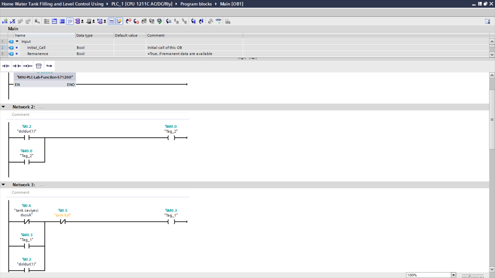
Task: Select the Remanence row name
Action: point(38,54)
